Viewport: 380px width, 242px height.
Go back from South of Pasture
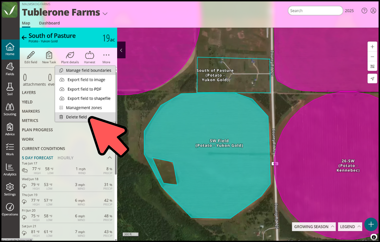[x=24, y=38]
